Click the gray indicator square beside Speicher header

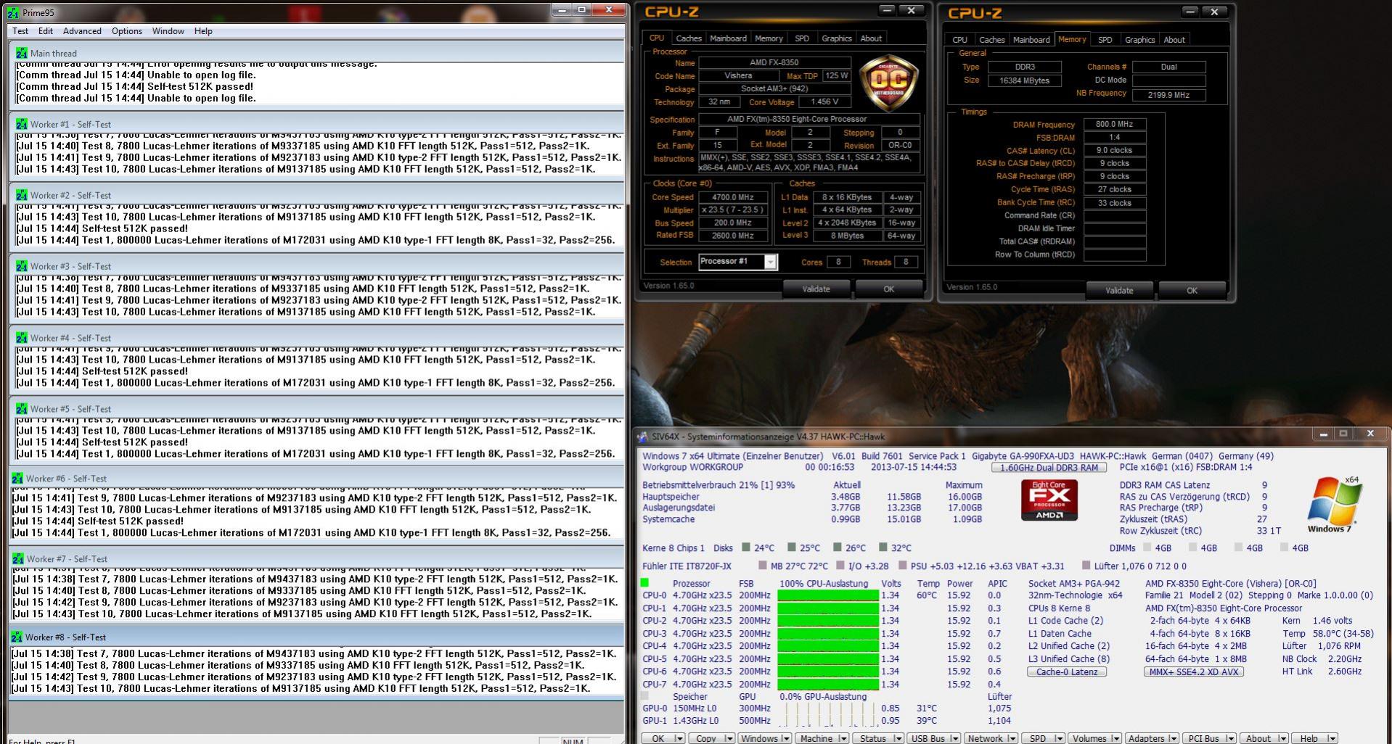pos(644,696)
